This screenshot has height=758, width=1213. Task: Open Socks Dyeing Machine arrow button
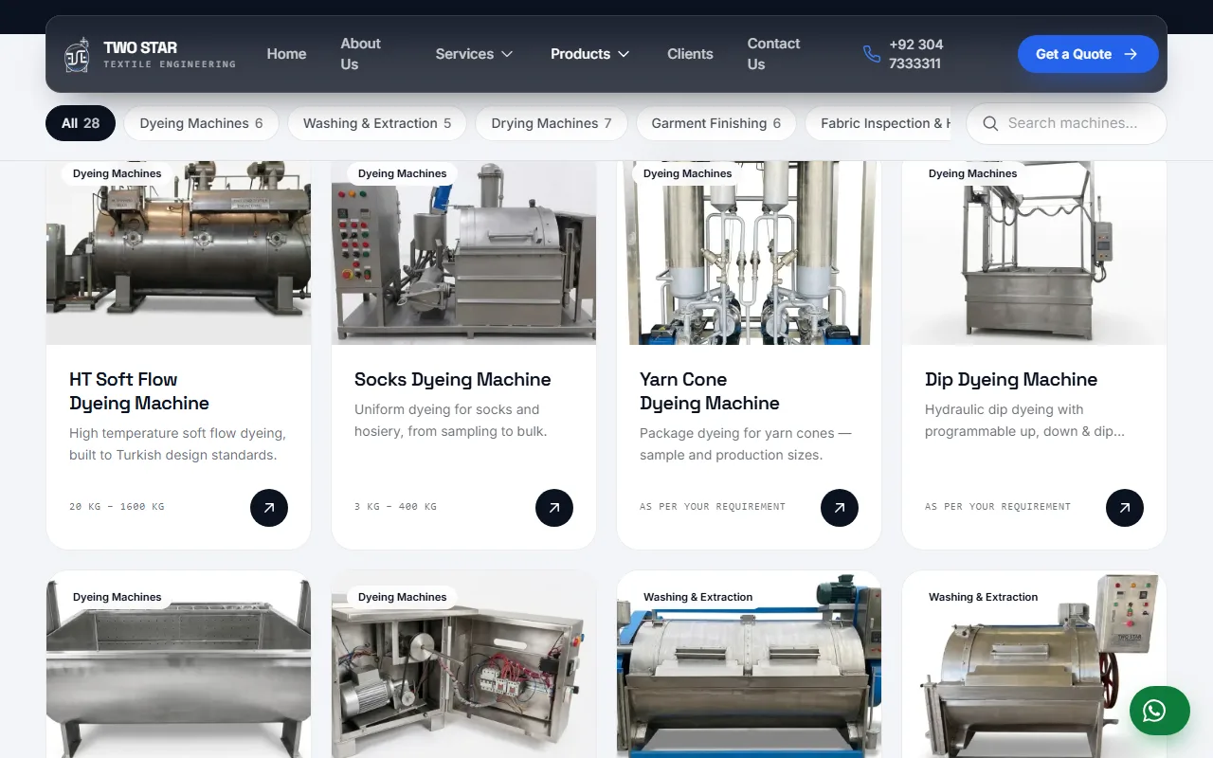[554, 508]
